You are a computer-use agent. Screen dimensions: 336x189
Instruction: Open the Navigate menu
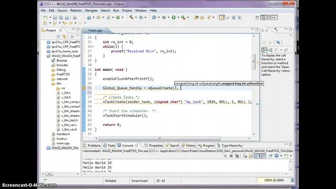(x=91, y=10)
